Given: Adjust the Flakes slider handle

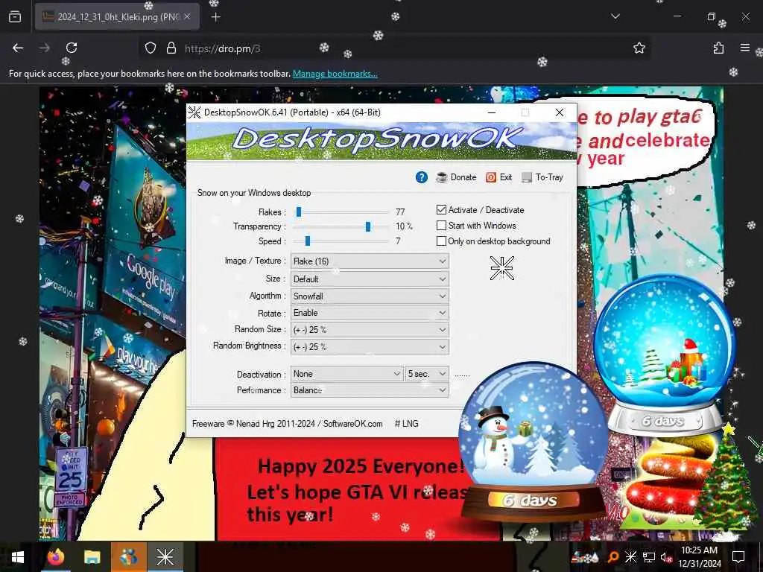Looking at the screenshot, I should point(299,212).
